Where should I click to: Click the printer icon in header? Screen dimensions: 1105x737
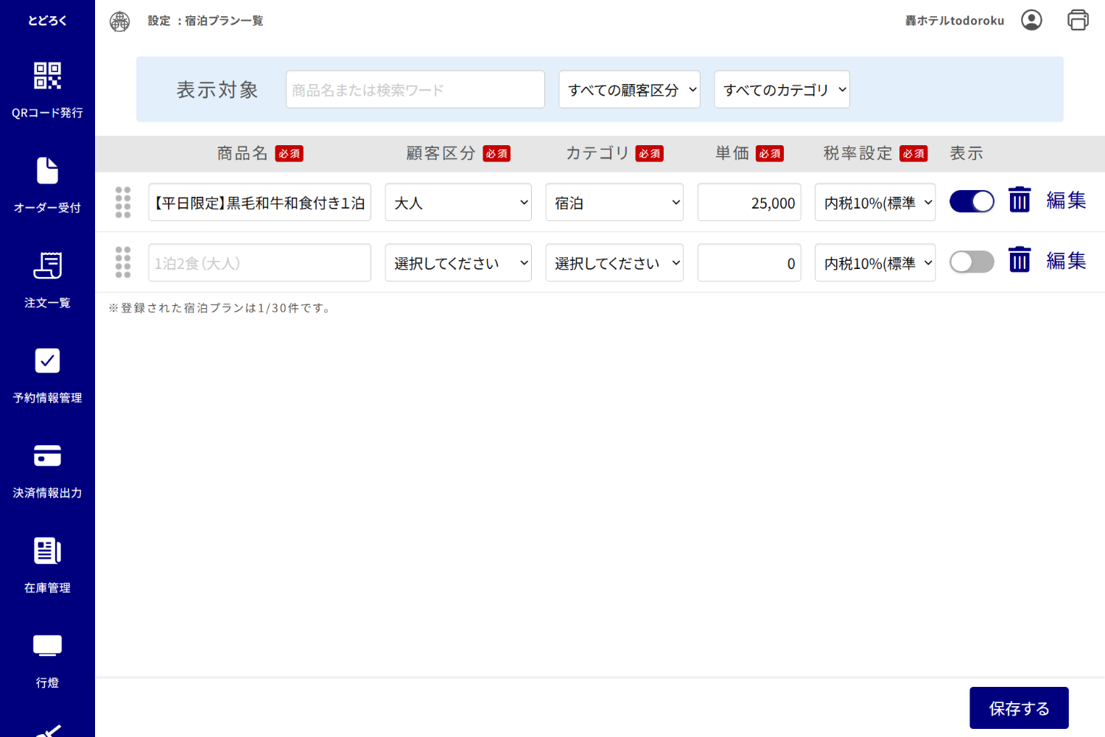(1078, 20)
